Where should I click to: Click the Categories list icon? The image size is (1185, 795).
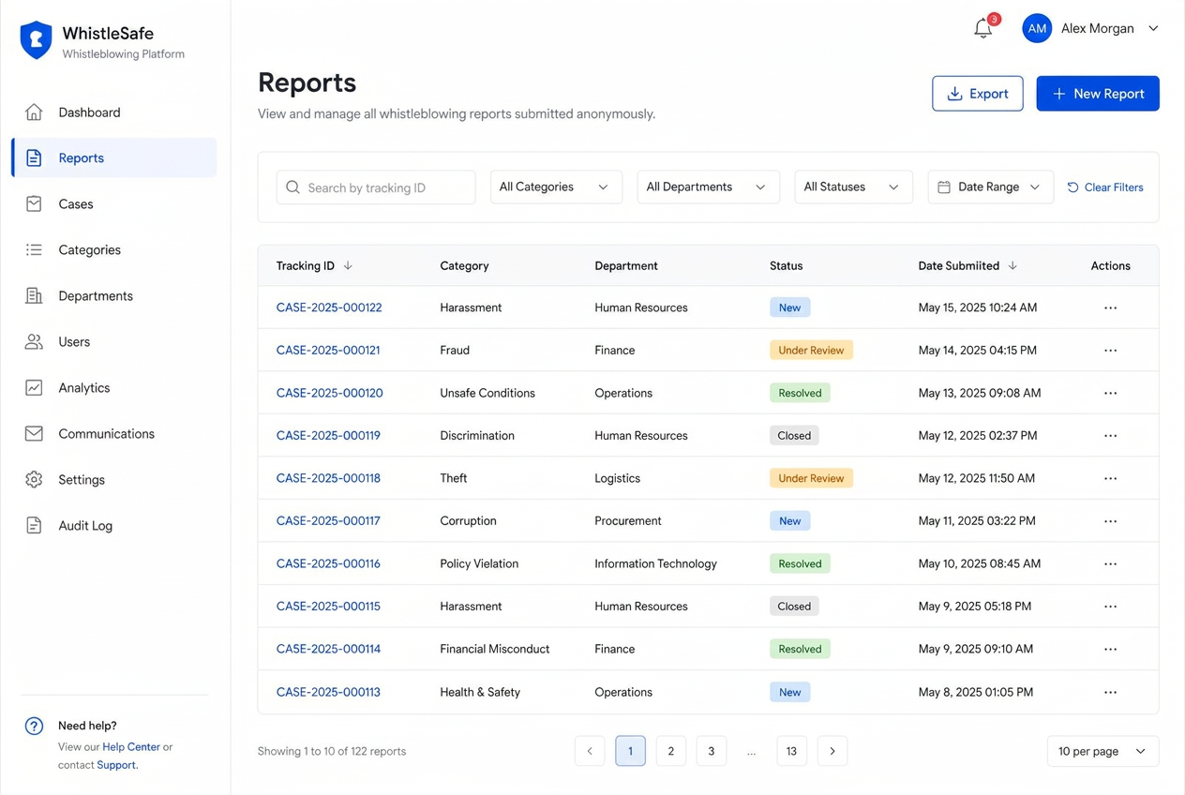[x=34, y=249]
